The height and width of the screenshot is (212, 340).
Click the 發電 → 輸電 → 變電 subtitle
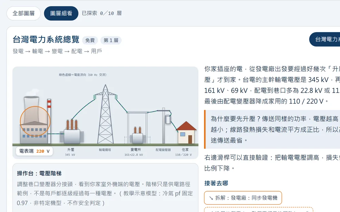click(x=57, y=51)
